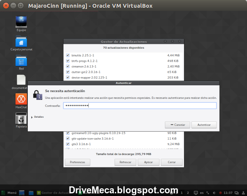Click Aplicar in Gestor de Actualizaciones
This screenshot has height=196, width=247.
pyautogui.click(x=148, y=162)
